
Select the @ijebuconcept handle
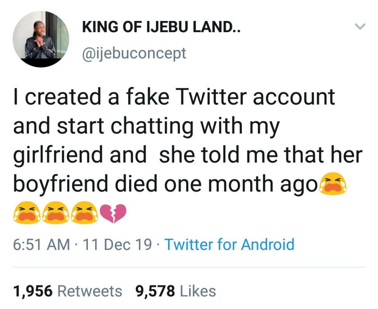coord(134,53)
